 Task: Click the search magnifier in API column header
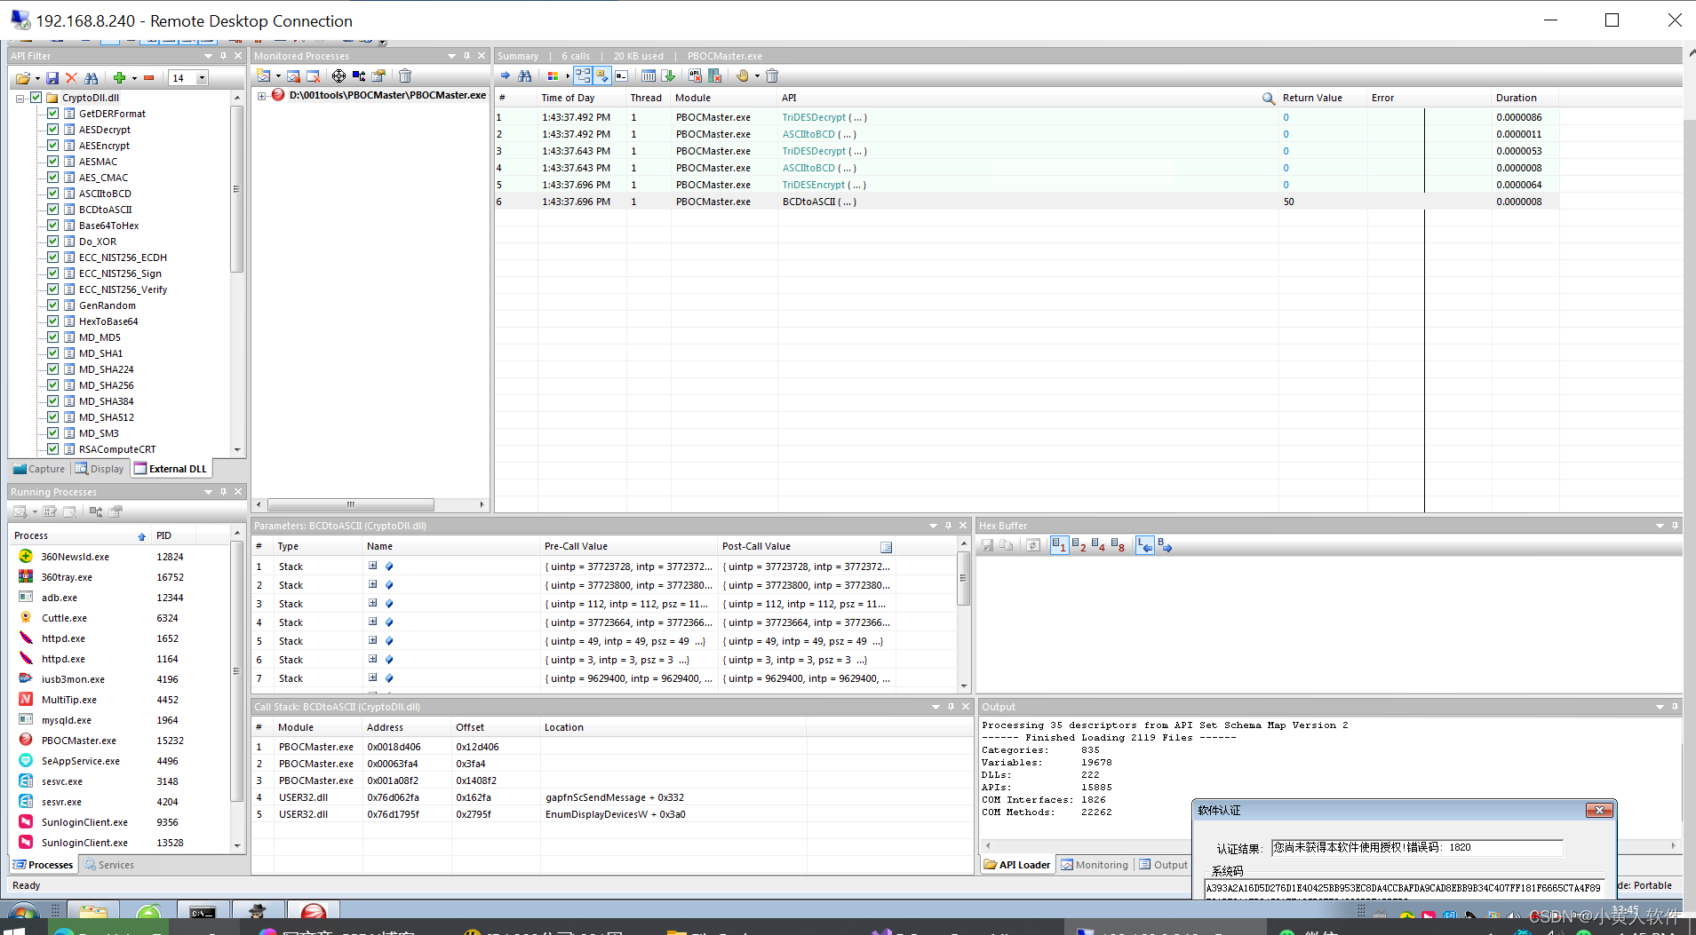pos(1269,98)
